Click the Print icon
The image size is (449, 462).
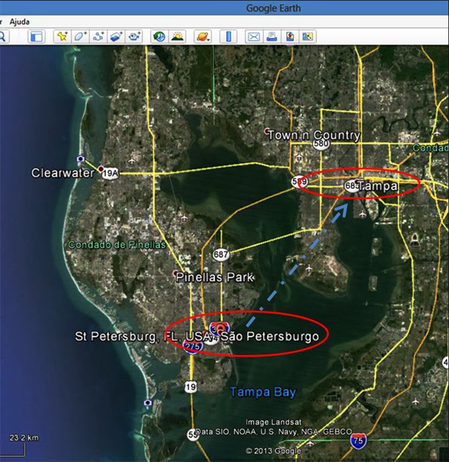point(272,37)
